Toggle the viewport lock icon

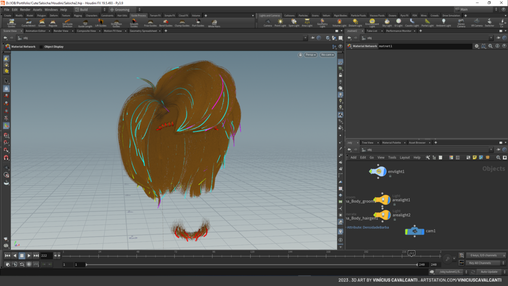[x=300, y=55]
